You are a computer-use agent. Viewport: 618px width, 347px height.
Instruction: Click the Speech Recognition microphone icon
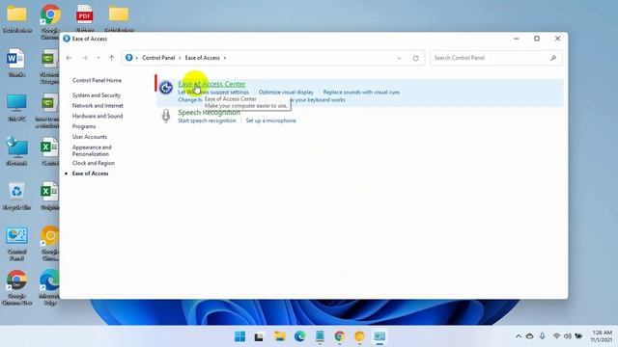pyautogui.click(x=166, y=116)
